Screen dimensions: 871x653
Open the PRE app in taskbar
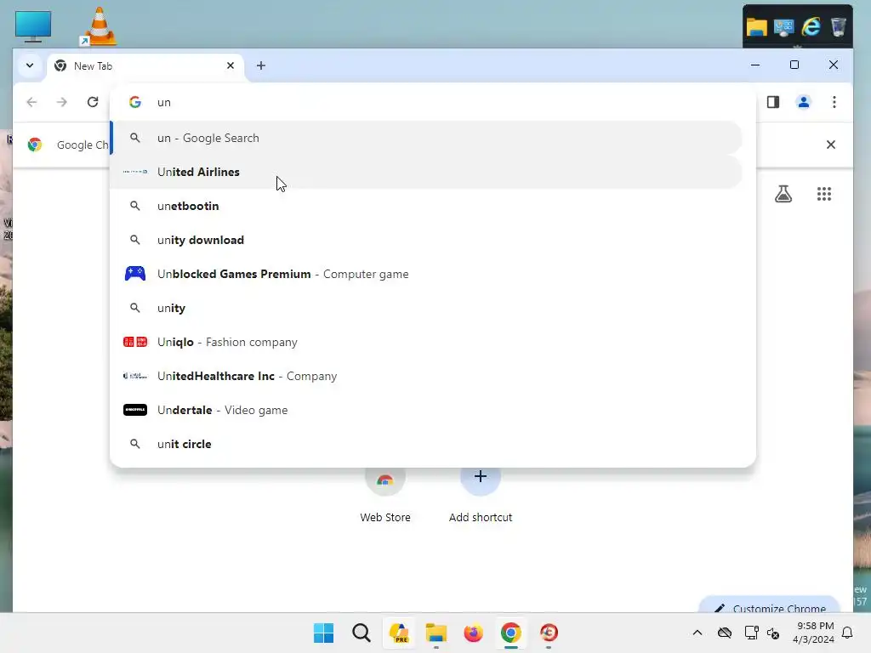400,633
